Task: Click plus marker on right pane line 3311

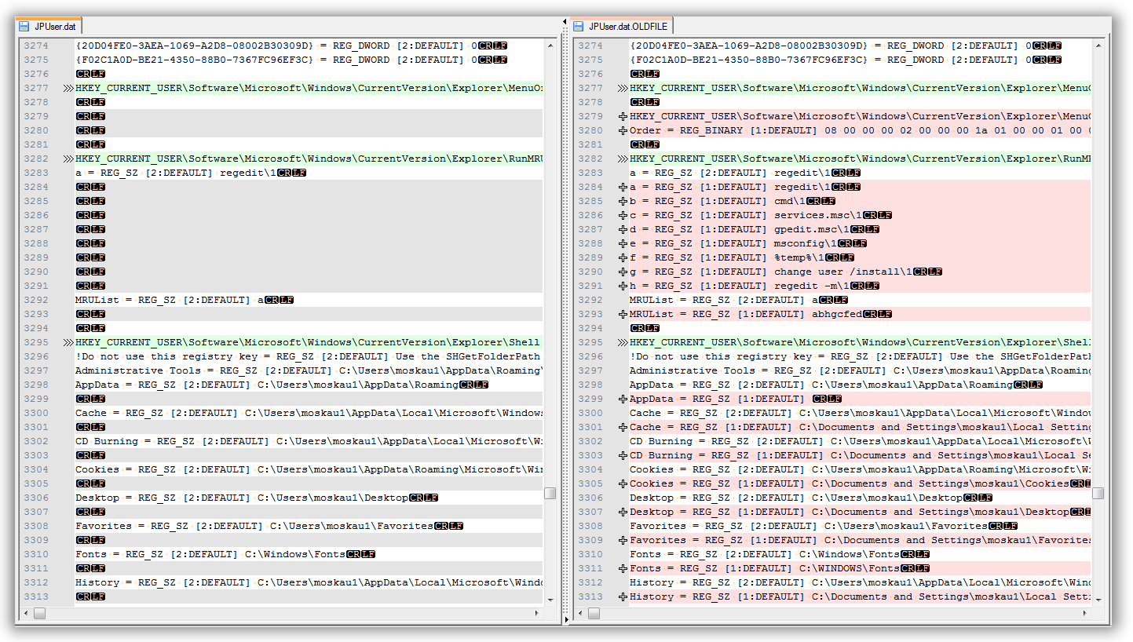Action: (623, 568)
